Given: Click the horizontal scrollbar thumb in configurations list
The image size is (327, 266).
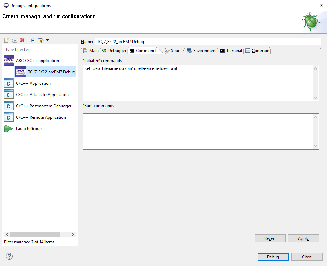Looking at the screenshot, I should 35,234.
